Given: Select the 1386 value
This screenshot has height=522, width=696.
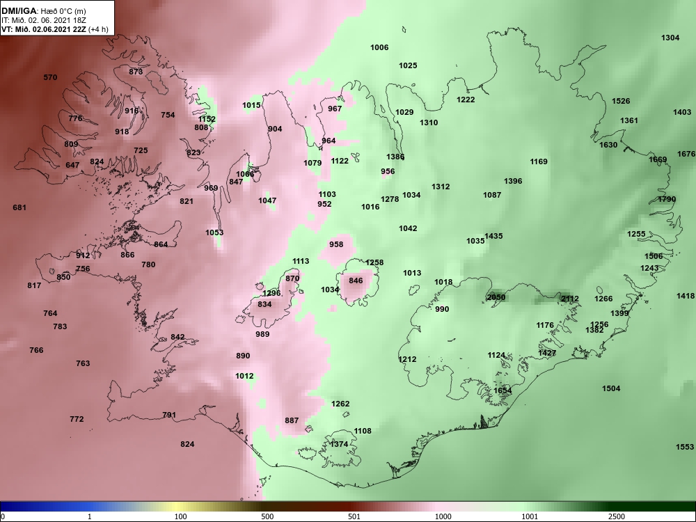Looking at the screenshot, I should [395, 156].
